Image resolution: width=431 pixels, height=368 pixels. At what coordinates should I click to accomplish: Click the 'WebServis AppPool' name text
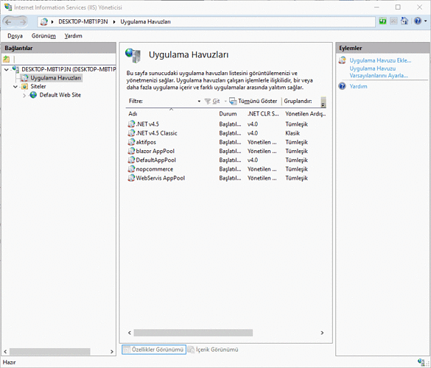pyautogui.click(x=161, y=178)
